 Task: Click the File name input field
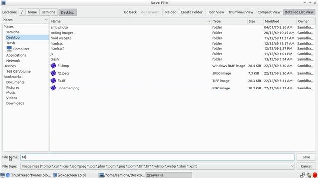click(x=158, y=157)
